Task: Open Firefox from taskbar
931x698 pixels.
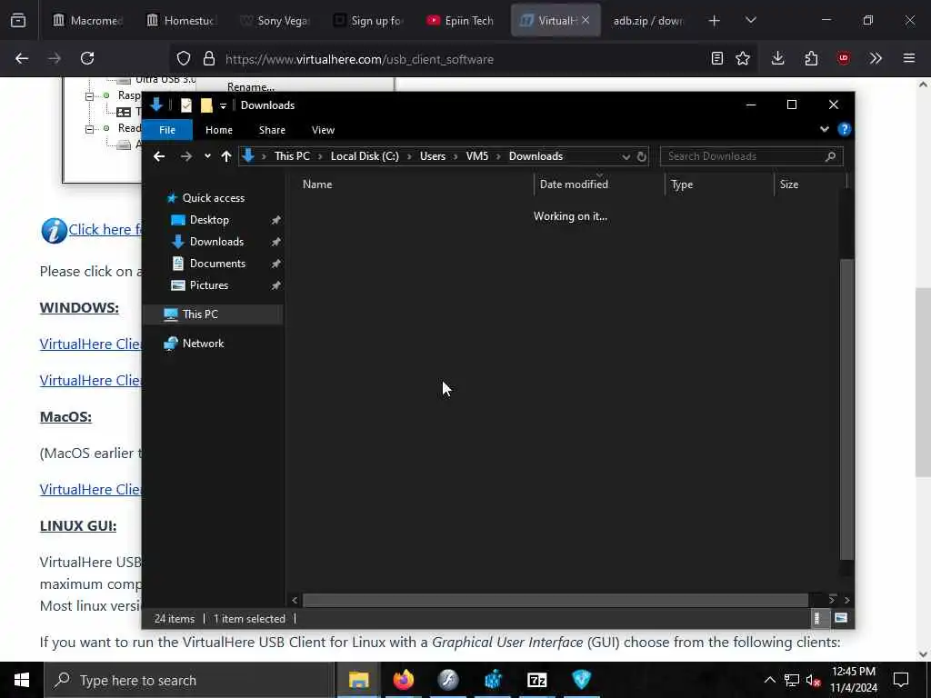Action: (403, 680)
